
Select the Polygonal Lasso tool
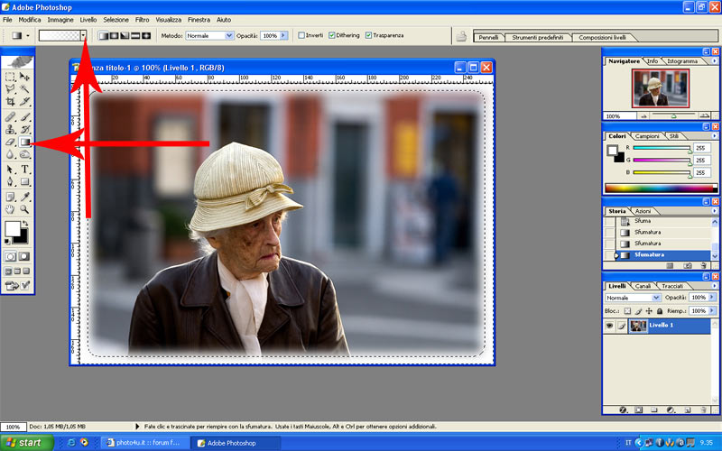tap(10, 88)
